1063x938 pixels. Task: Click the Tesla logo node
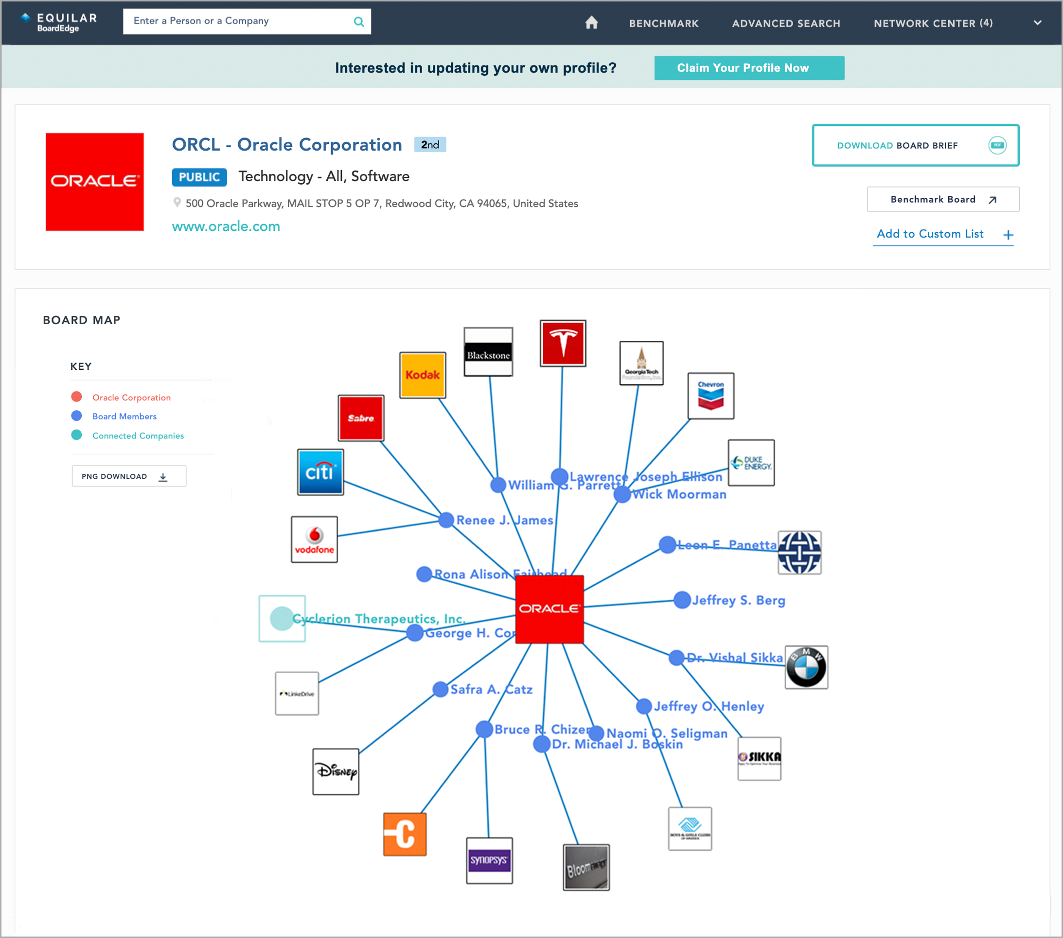[563, 344]
